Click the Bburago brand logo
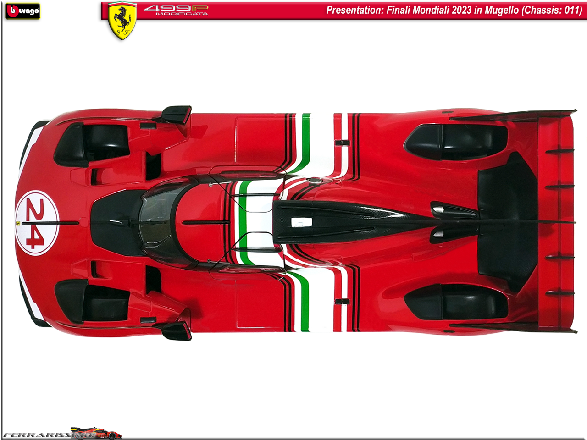Image resolution: width=587 pixels, height=440 pixels. pyautogui.click(x=22, y=11)
